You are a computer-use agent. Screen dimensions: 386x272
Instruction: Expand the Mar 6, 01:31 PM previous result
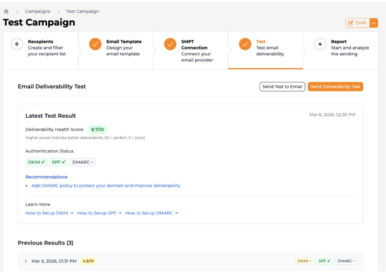pyautogui.click(x=26, y=261)
